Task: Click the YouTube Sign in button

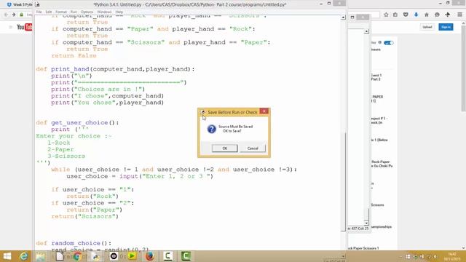Action: [x=446, y=27]
